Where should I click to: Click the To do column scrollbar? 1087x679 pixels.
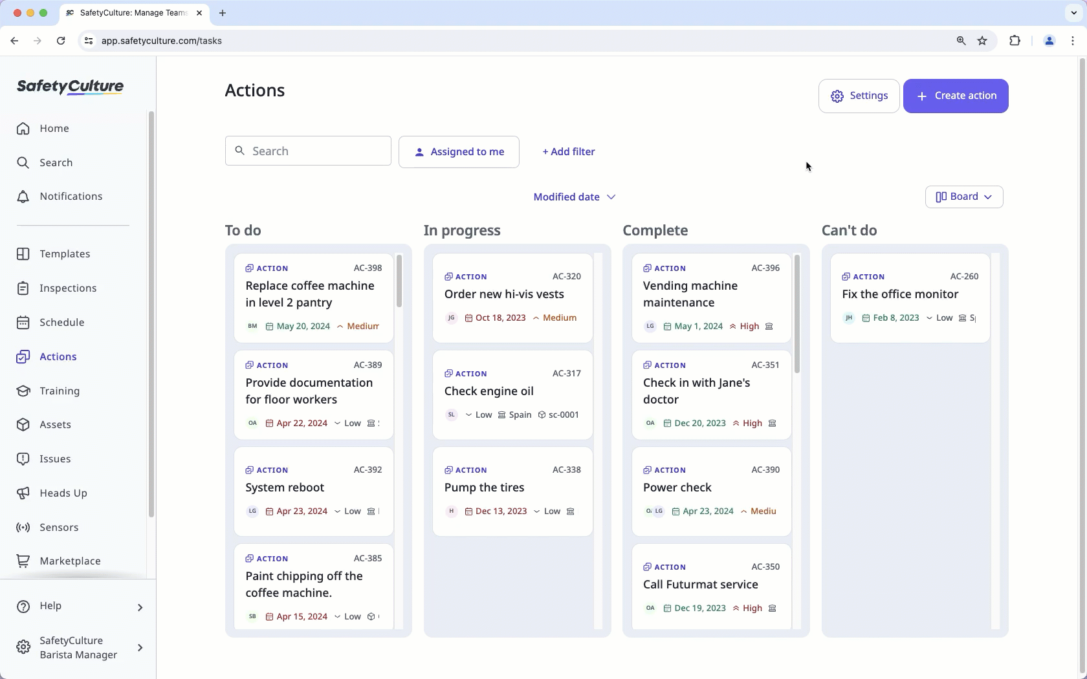pos(399,281)
